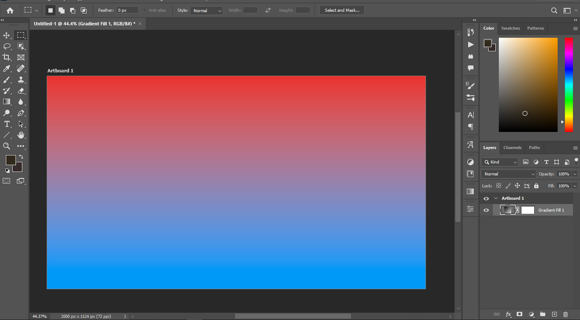Delete layer using trash icon
580x320 pixels.
(565, 314)
